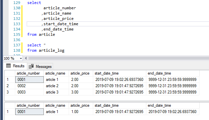Click the Messages tab icon
Viewport: 209px width, 120px height.
point(31,66)
